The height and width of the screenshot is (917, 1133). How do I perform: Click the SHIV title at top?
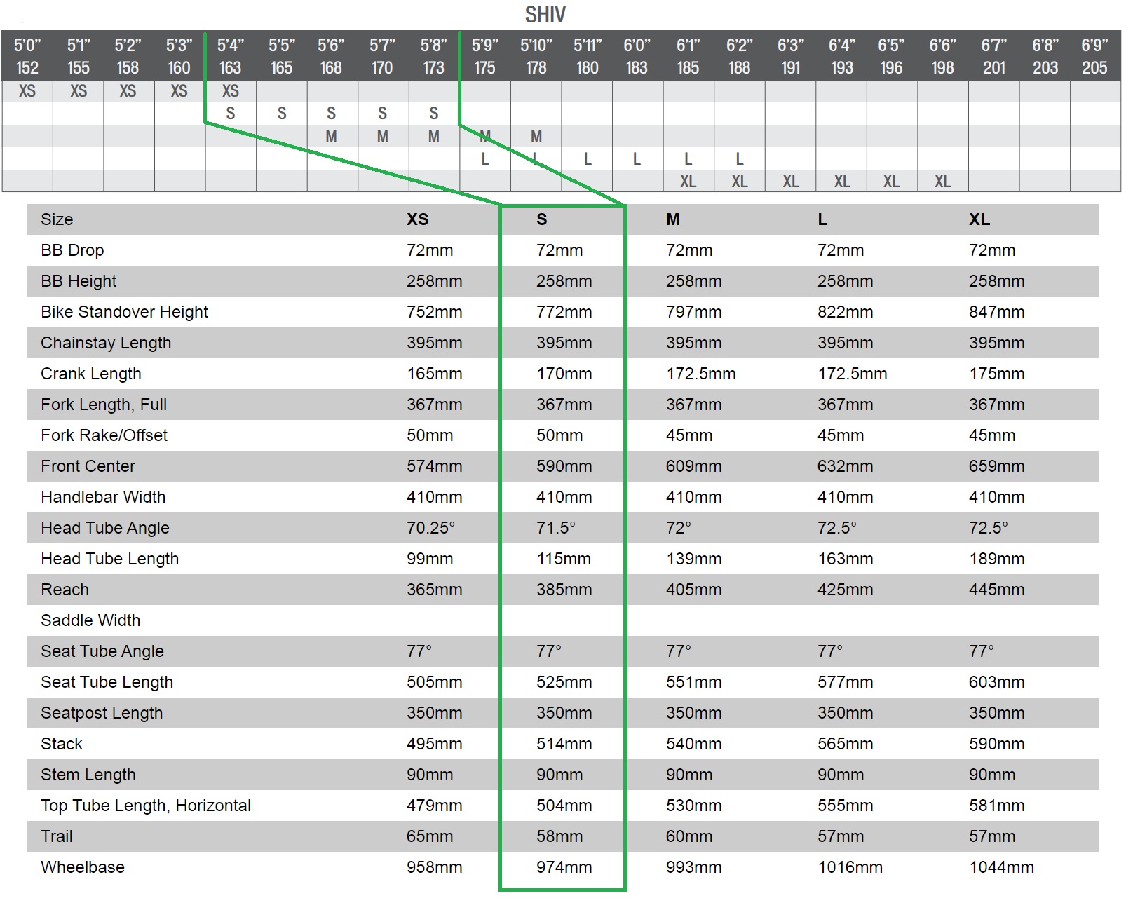pyautogui.click(x=545, y=15)
